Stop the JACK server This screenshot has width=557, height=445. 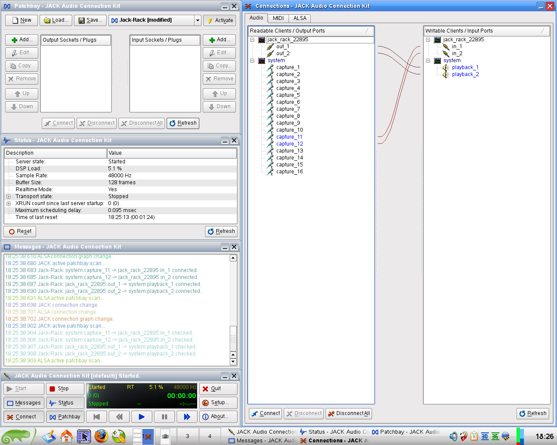coord(65,389)
